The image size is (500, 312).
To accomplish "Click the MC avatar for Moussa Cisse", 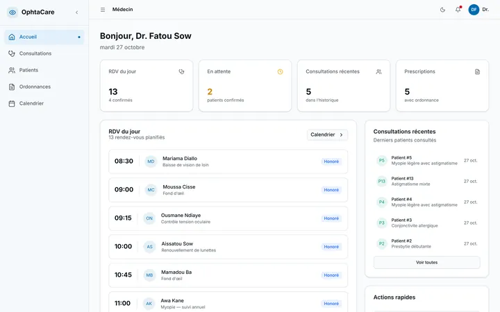I will point(151,190).
